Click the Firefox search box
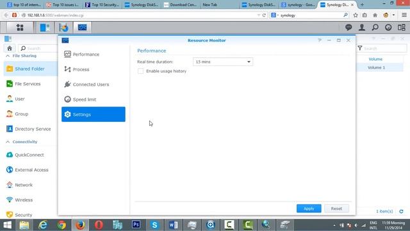The width and height of the screenshot is (410, 231). [x=309, y=15]
